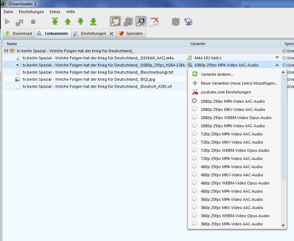Toggle automatic reconnect toolbar icon
The image size is (294, 241).
click(x=128, y=22)
